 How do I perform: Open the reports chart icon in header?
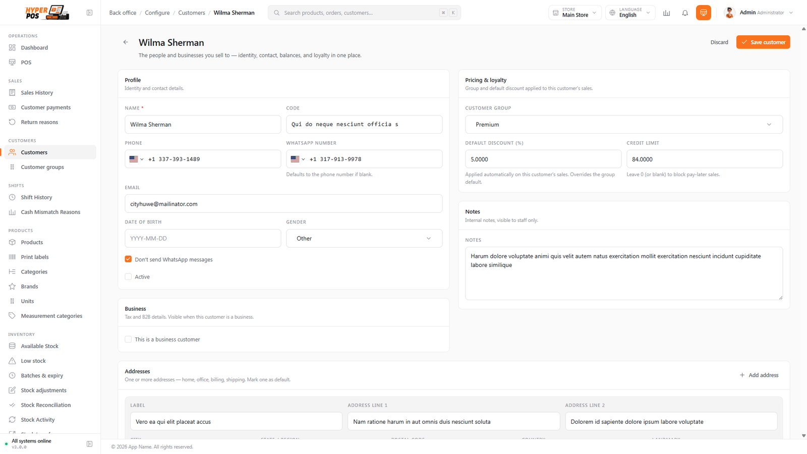pos(666,13)
